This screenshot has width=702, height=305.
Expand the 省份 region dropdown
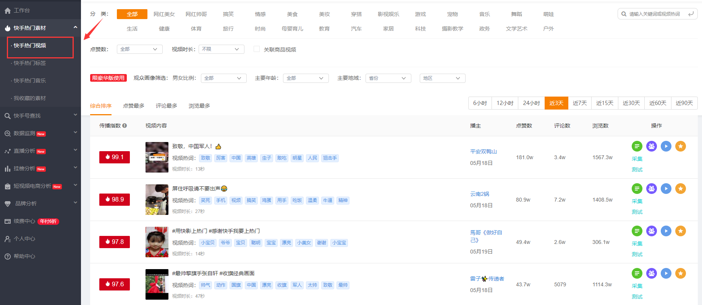click(388, 78)
